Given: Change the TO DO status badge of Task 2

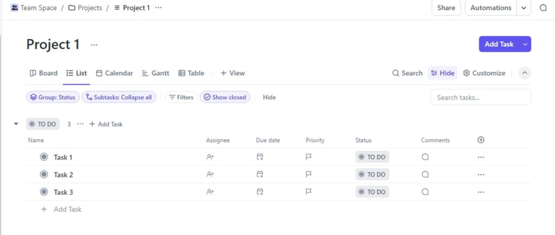Looking at the screenshot, I should 372,174.
